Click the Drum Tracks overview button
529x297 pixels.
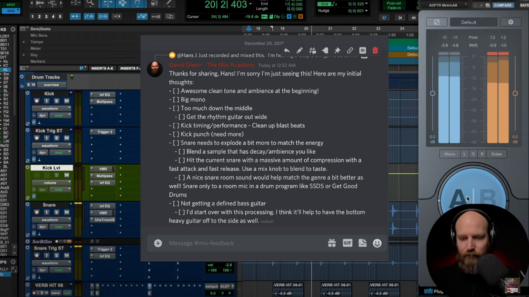(x=51, y=85)
